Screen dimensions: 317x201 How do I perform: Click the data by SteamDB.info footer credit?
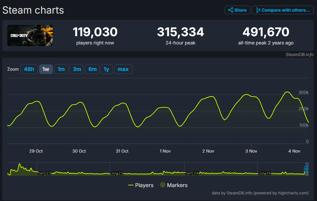(x=260, y=193)
